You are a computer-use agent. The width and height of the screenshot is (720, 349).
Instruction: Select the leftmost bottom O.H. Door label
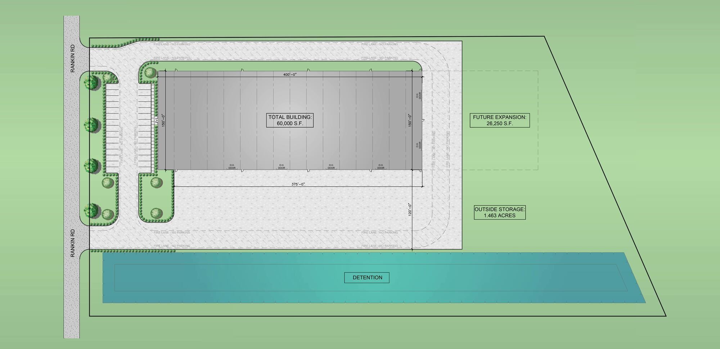[x=232, y=166]
